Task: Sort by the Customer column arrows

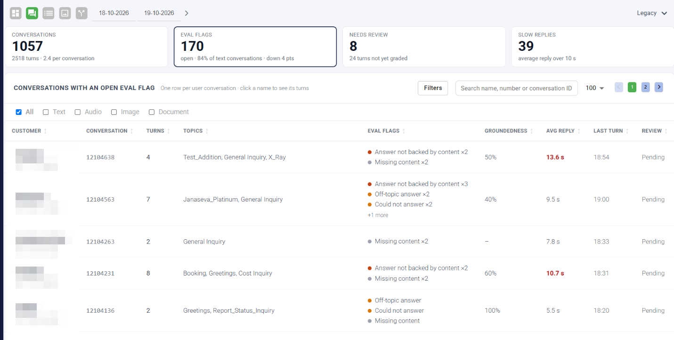Action: point(46,131)
